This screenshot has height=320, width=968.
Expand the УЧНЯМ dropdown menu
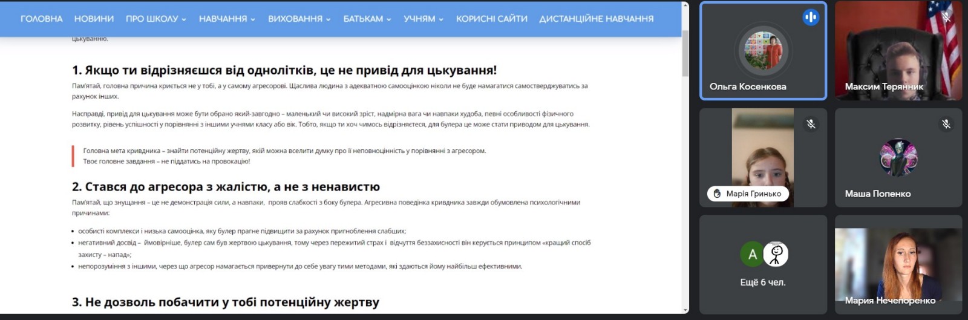pyautogui.click(x=423, y=19)
